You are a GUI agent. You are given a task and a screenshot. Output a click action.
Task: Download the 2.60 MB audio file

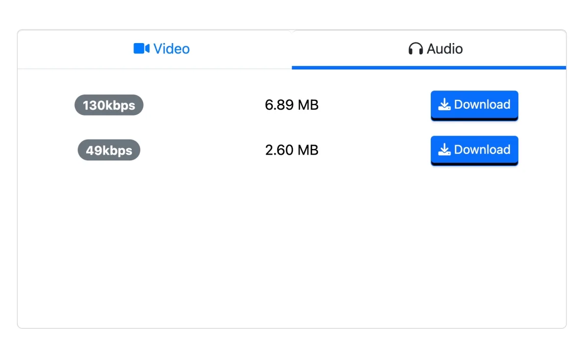tap(474, 150)
